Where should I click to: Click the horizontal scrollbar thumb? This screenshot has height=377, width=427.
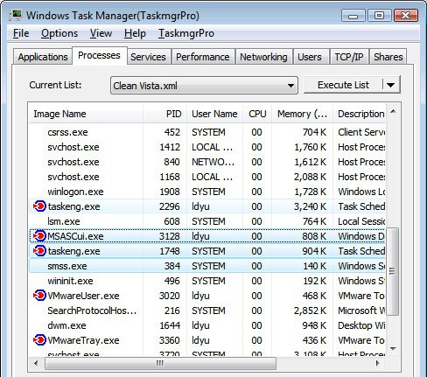pyautogui.click(x=160, y=363)
